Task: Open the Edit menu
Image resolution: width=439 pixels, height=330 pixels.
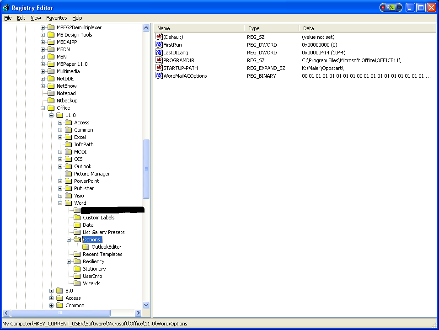Action: (x=21, y=18)
